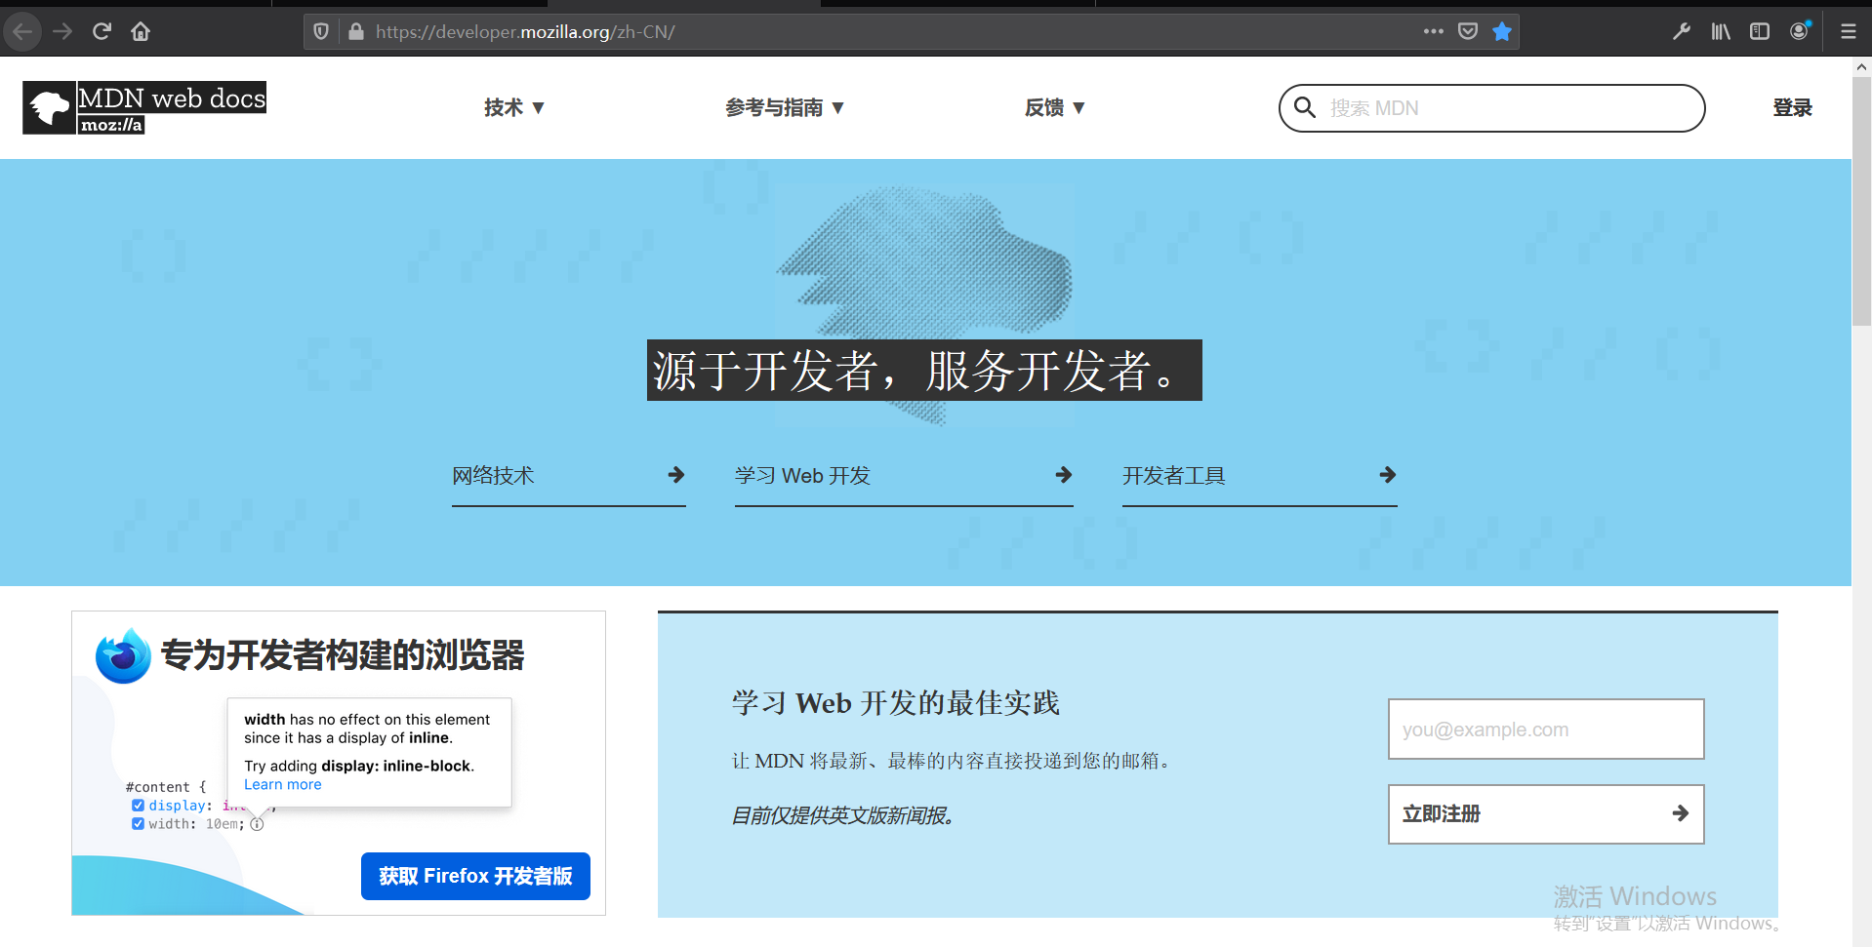Image resolution: width=1872 pixels, height=947 pixels.
Task: Click the arrow beside 网络技术
Action: [675, 475]
